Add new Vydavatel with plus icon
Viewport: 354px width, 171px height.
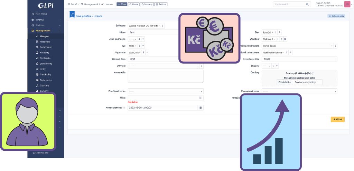[147, 52]
